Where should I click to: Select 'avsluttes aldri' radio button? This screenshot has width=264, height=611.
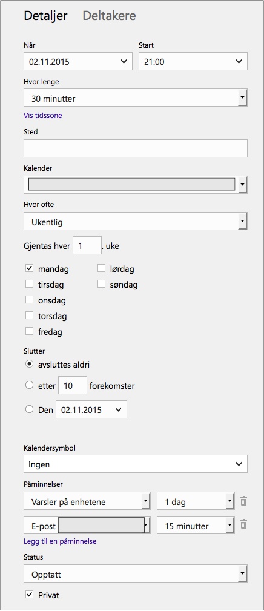[29, 364]
